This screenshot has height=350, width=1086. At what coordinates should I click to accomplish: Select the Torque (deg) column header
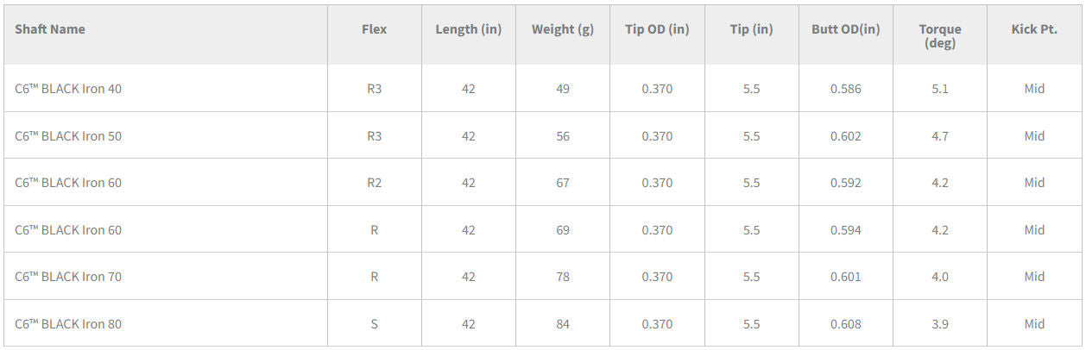click(x=939, y=36)
